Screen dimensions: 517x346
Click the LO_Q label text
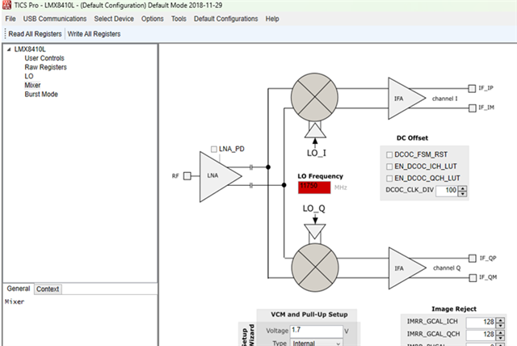point(314,209)
